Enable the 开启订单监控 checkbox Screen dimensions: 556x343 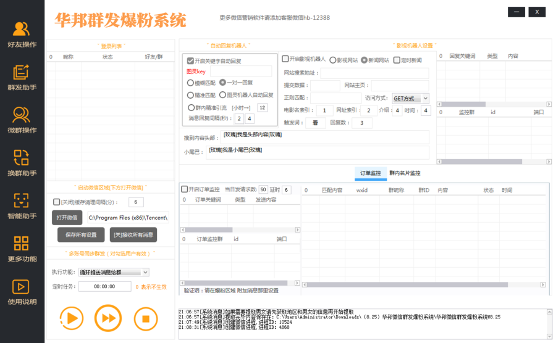184,189
